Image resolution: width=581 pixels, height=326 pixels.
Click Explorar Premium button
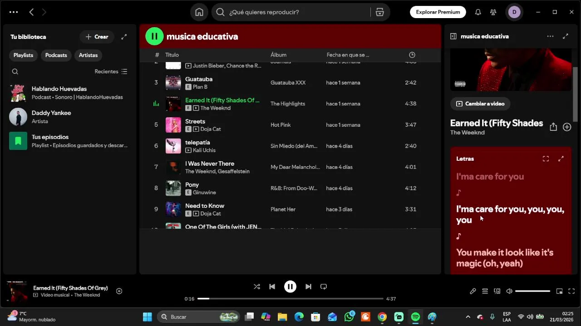click(438, 12)
